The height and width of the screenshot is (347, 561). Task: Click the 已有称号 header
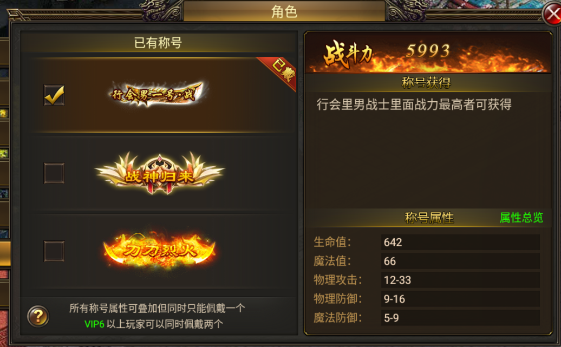tap(158, 43)
